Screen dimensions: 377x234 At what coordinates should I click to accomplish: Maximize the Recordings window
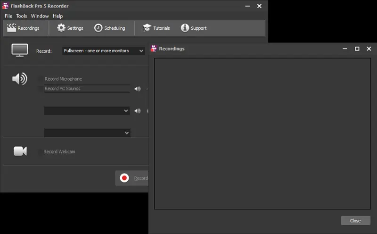[357, 49]
